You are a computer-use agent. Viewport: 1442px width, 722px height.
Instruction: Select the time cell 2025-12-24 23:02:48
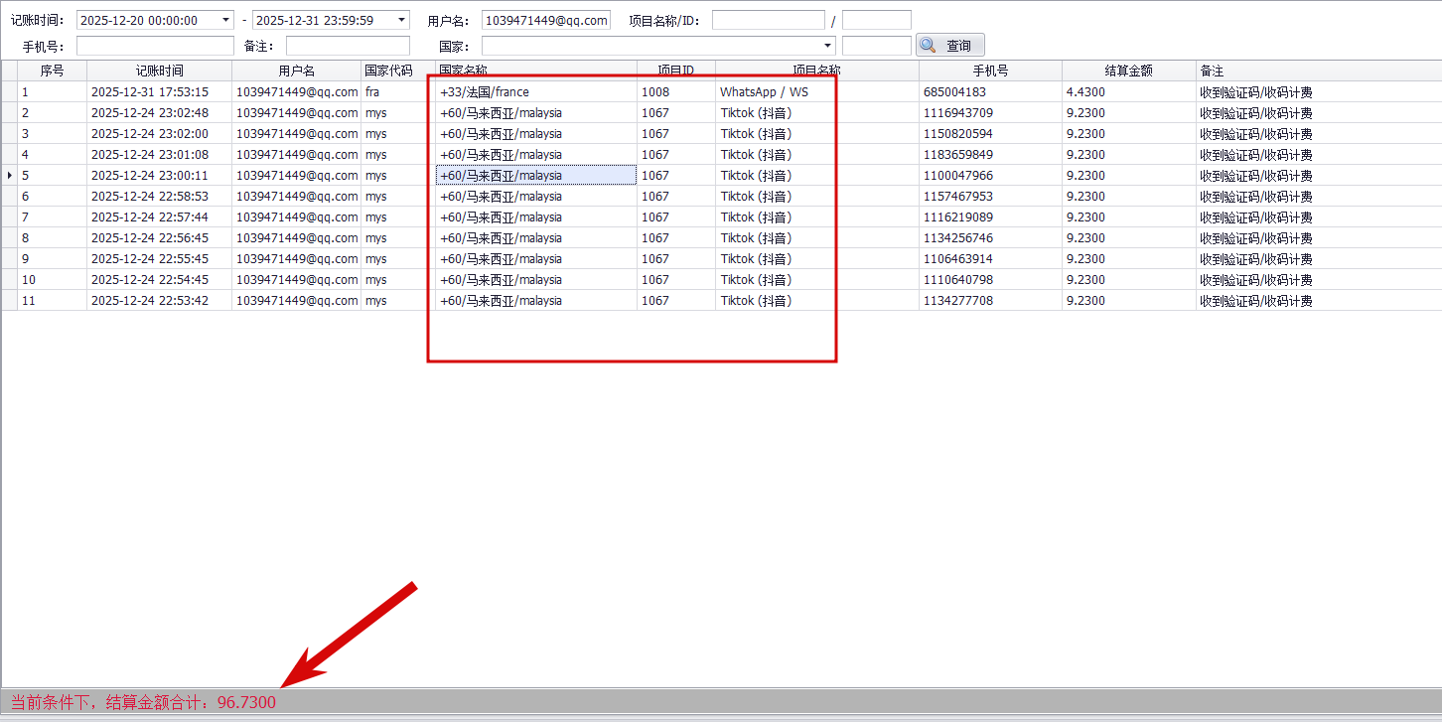tap(159, 112)
